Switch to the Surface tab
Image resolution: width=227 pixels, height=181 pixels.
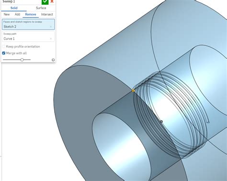tap(41, 8)
